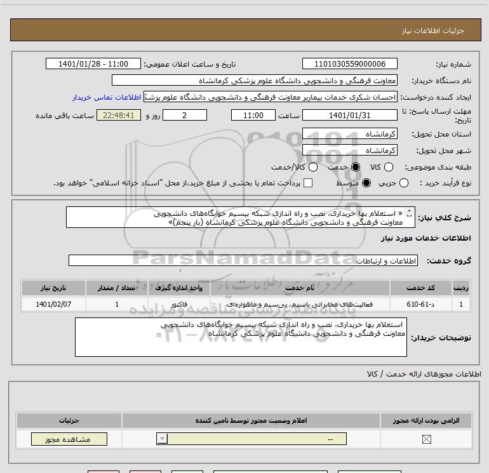Click اعلام وضعیت مجوز column header
The height and width of the screenshot is (473, 489).
pyautogui.click(x=251, y=420)
